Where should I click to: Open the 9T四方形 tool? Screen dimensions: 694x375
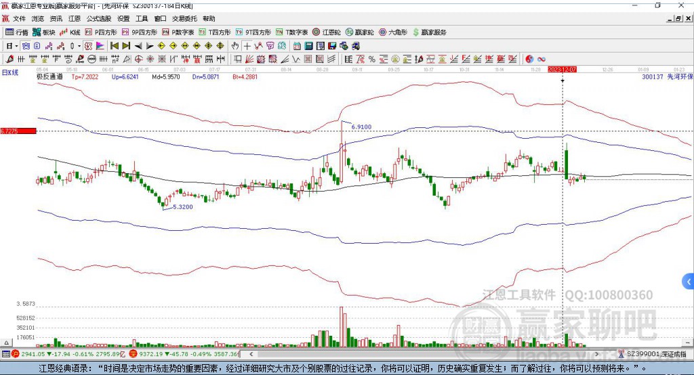[253, 32]
